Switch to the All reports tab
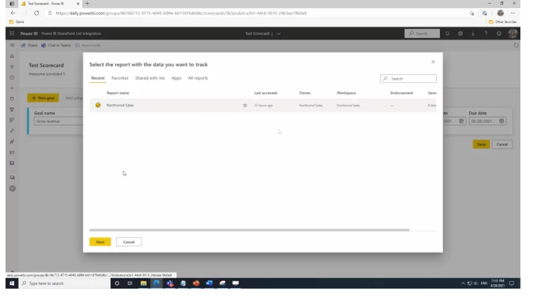The image size is (537, 296). click(x=198, y=78)
